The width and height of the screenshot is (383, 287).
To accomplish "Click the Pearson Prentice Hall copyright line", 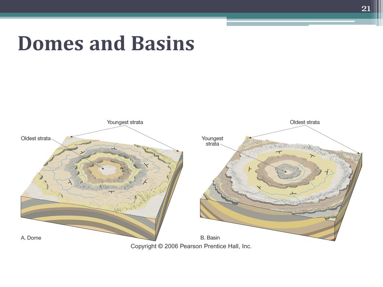I will pos(191,246).
